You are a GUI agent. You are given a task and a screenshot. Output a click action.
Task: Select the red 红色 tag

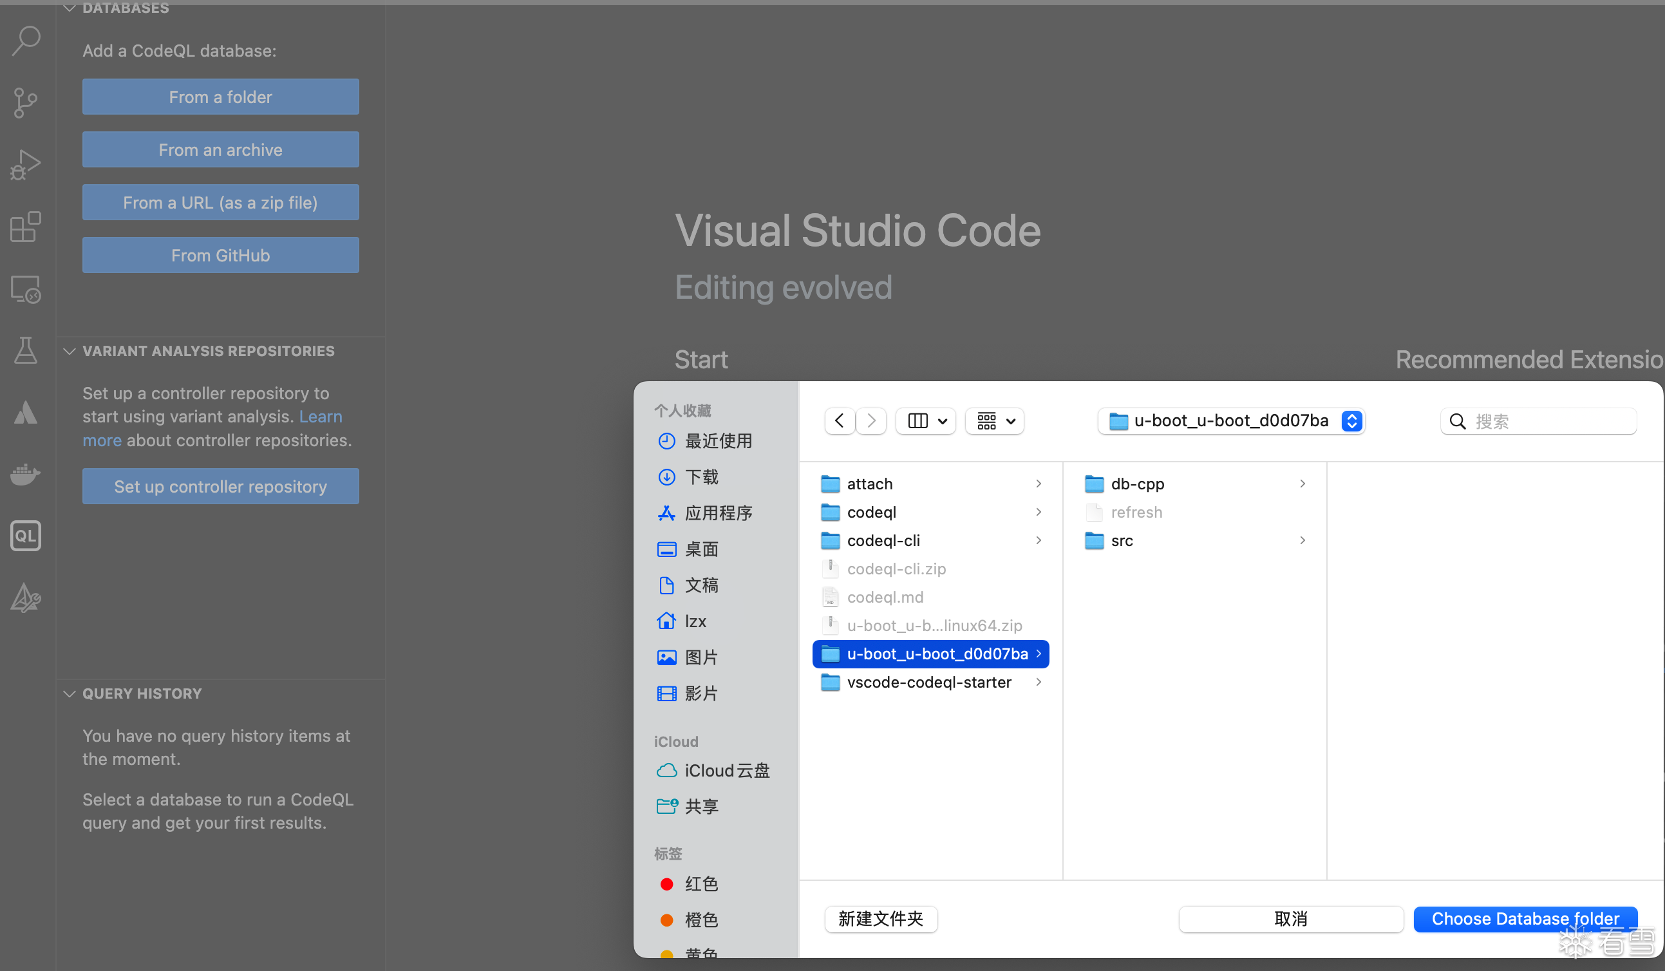coord(701,883)
